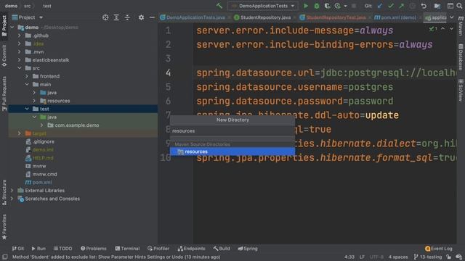The height and width of the screenshot is (261, 465).
Task: Select the resources Maven source directory suggestion
Action: (232, 152)
